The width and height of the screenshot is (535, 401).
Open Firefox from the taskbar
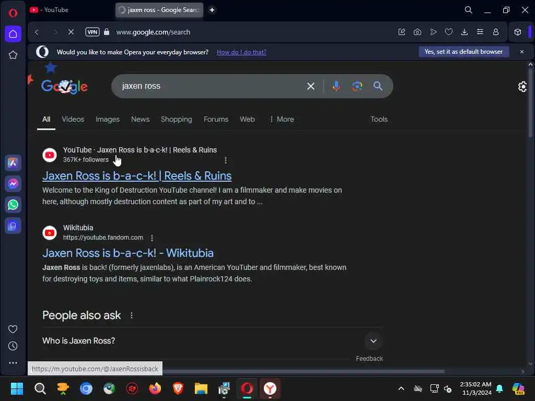click(155, 388)
